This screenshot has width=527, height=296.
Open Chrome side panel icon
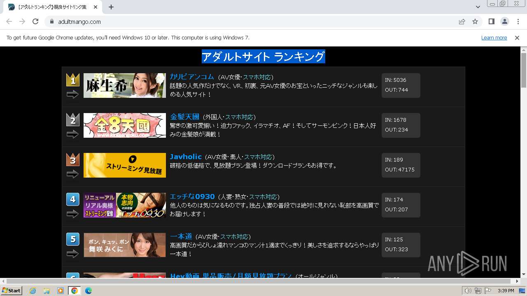click(x=492, y=21)
